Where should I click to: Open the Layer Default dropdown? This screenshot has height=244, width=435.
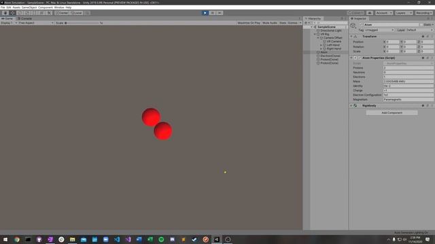419,30
